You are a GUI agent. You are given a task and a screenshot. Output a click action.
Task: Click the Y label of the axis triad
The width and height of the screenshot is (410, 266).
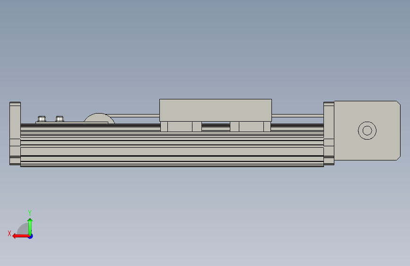click(30, 213)
